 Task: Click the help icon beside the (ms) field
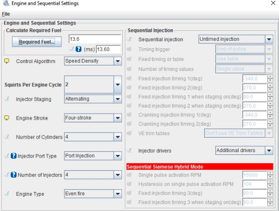pos(79,49)
